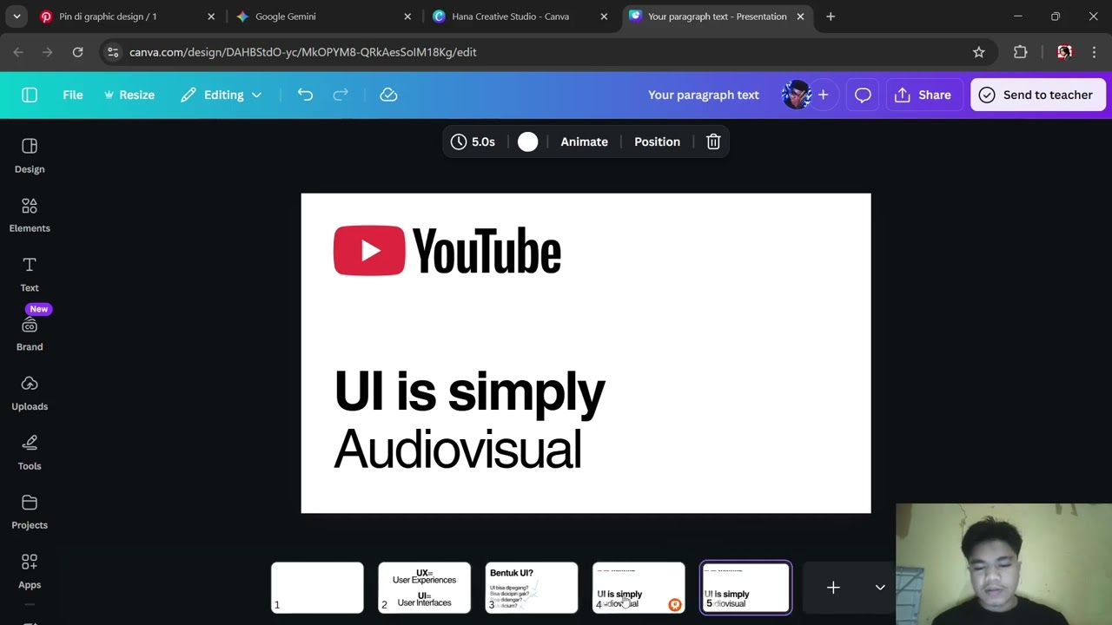Select page 5 thumbnail
1112x625 pixels.
point(745,588)
